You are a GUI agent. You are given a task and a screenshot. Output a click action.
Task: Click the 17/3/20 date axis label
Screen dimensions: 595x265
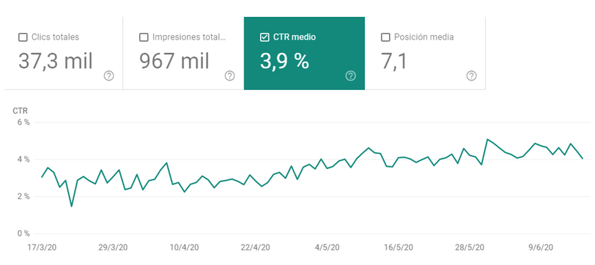[x=42, y=247]
